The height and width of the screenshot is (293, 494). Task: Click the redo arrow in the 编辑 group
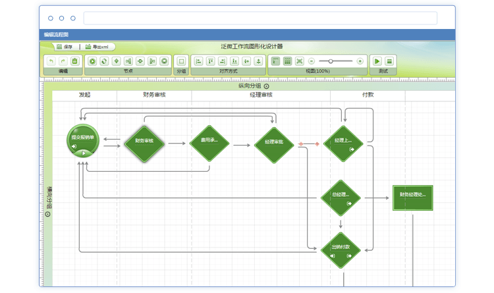click(x=63, y=61)
